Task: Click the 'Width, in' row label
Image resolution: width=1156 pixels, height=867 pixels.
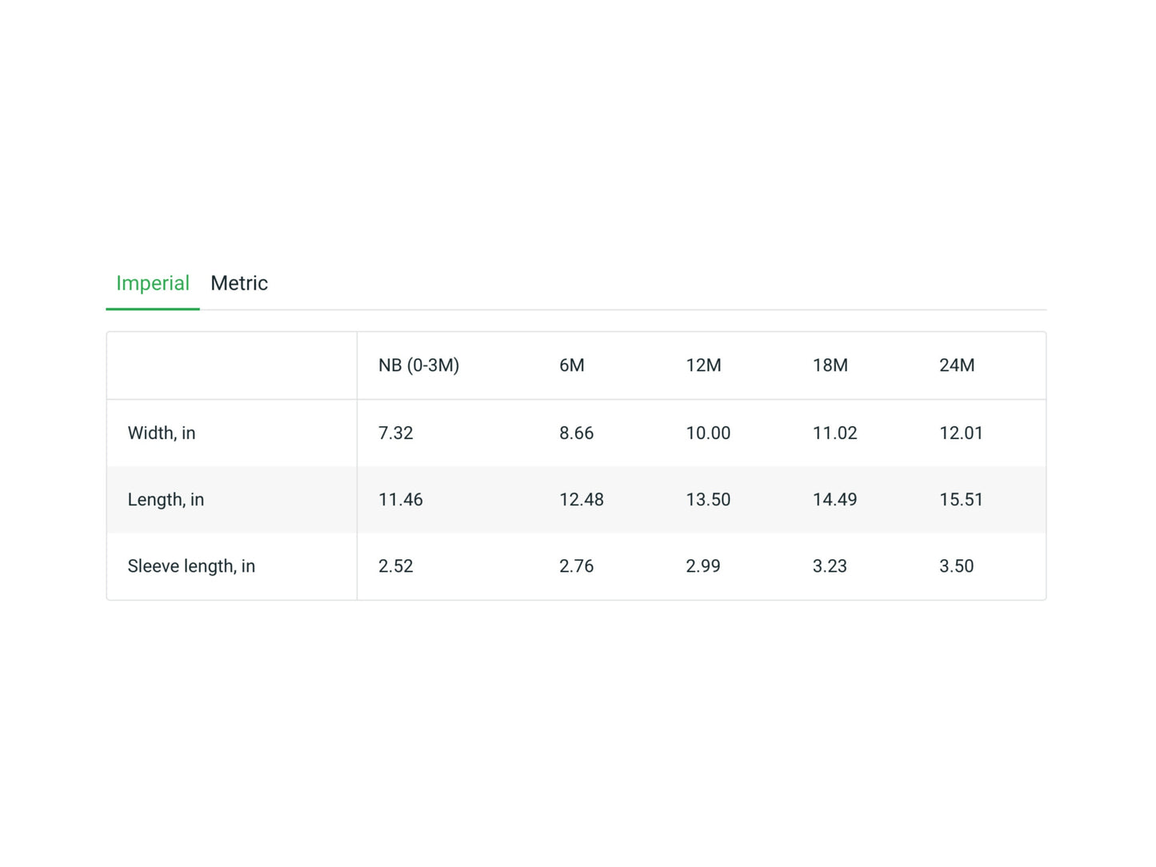Action: 162,433
